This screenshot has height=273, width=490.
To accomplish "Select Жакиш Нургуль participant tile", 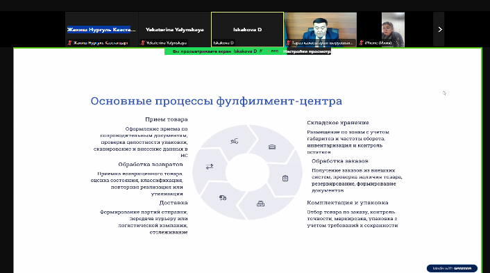I will (x=101, y=29).
